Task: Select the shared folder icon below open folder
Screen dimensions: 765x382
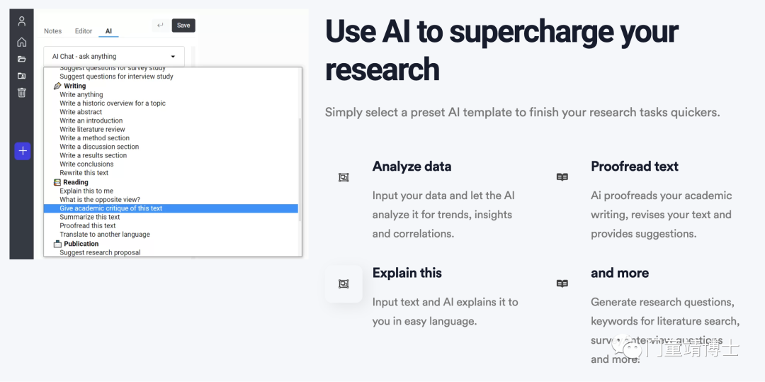Action: click(x=21, y=76)
